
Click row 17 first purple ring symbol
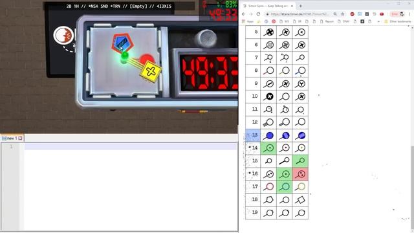coord(268,187)
